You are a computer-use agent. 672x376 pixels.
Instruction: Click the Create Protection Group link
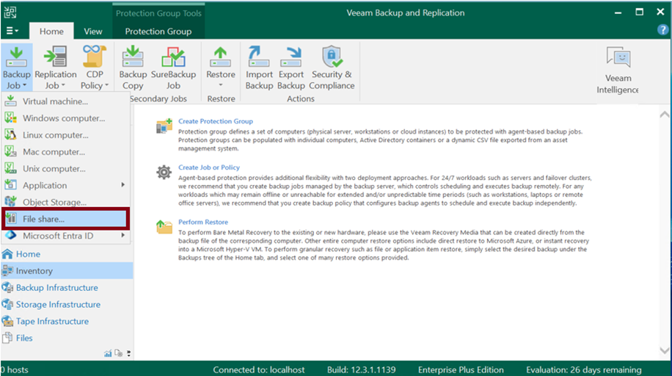pos(216,121)
